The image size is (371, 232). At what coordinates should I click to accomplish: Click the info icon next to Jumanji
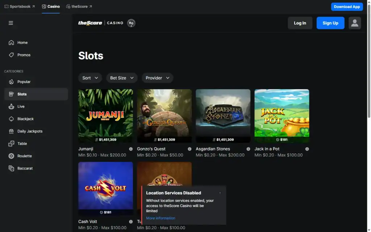click(131, 149)
